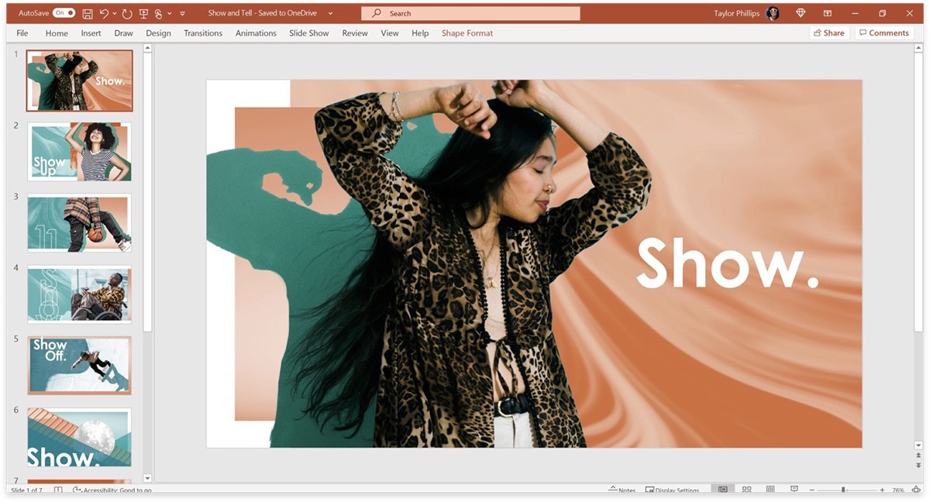The image size is (930, 502).
Task: Open the Design tab
Action: 158,33
